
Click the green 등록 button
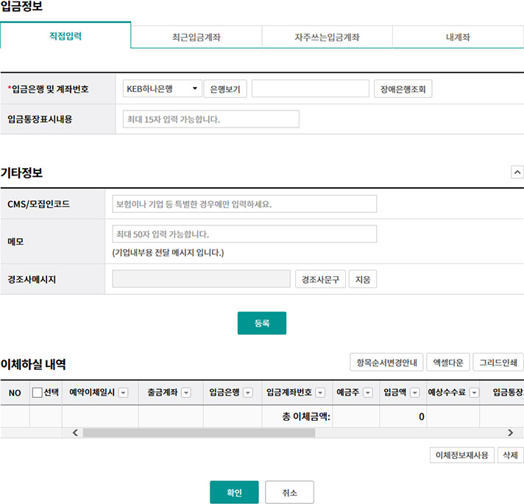click(261, 323)
